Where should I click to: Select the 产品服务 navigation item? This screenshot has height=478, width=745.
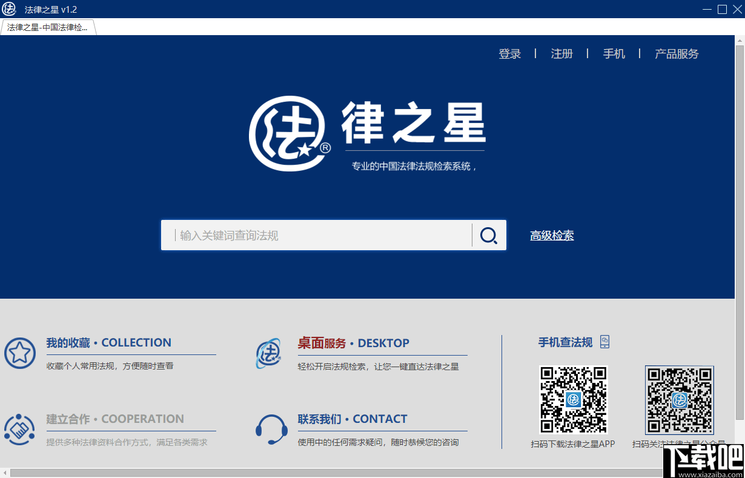point(676,54)
